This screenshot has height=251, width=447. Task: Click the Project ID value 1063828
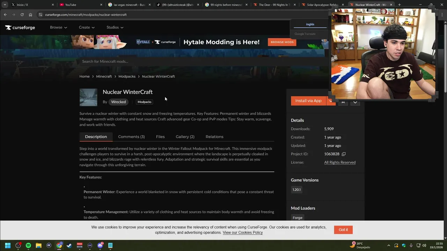[332, 154]
